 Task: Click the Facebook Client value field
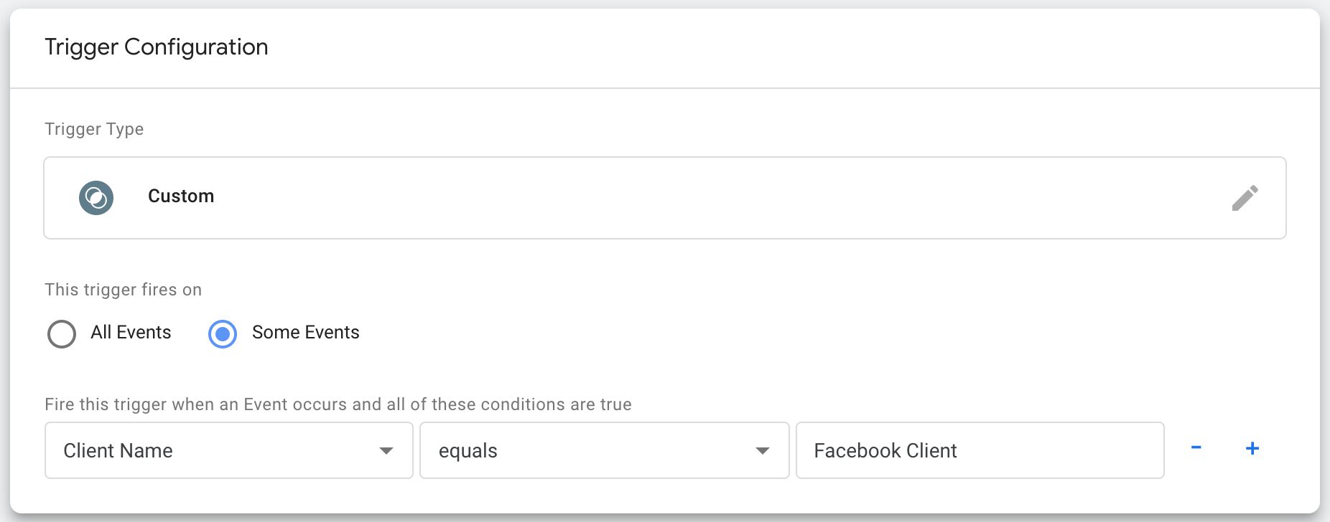coord(980,450)
